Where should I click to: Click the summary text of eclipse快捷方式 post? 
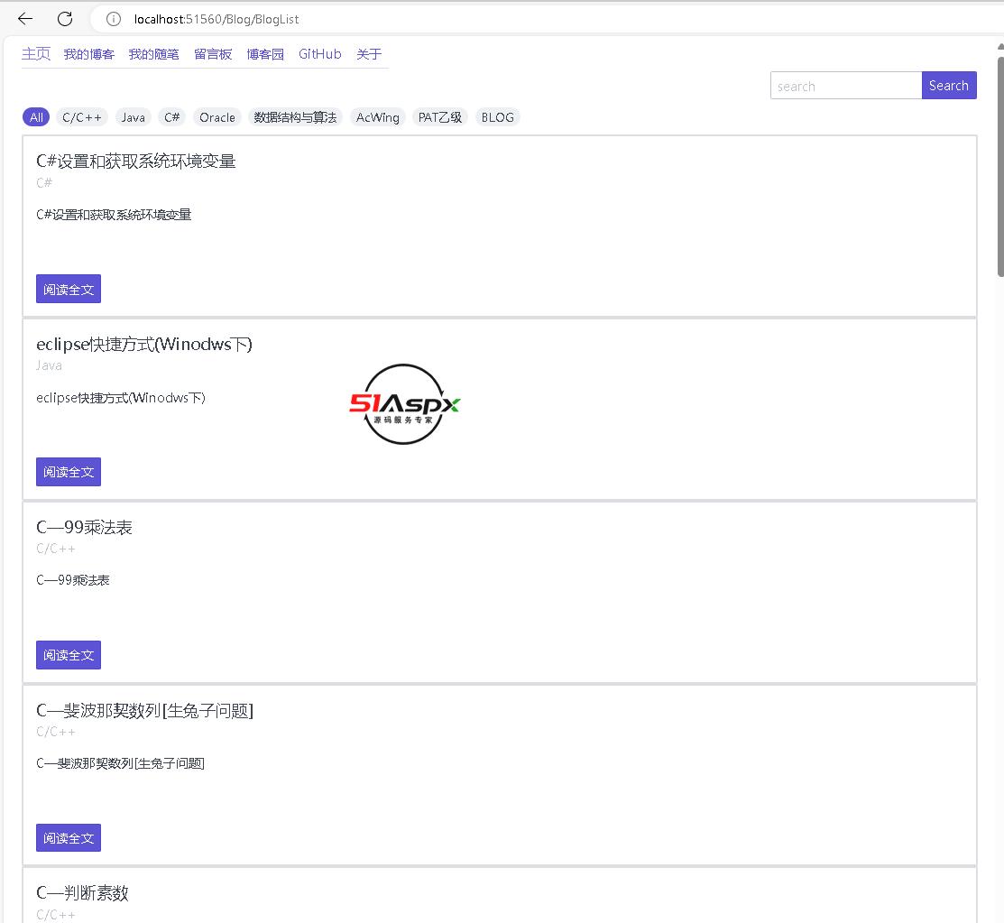[120, 398]
